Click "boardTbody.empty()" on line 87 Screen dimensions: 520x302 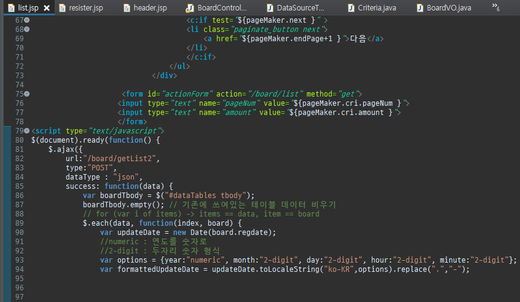[121, 205]
